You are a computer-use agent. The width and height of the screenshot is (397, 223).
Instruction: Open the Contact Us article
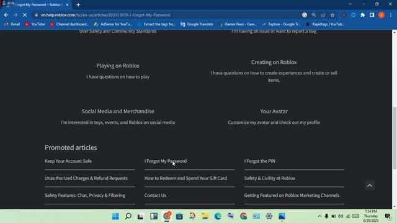(x=155, y=196)
